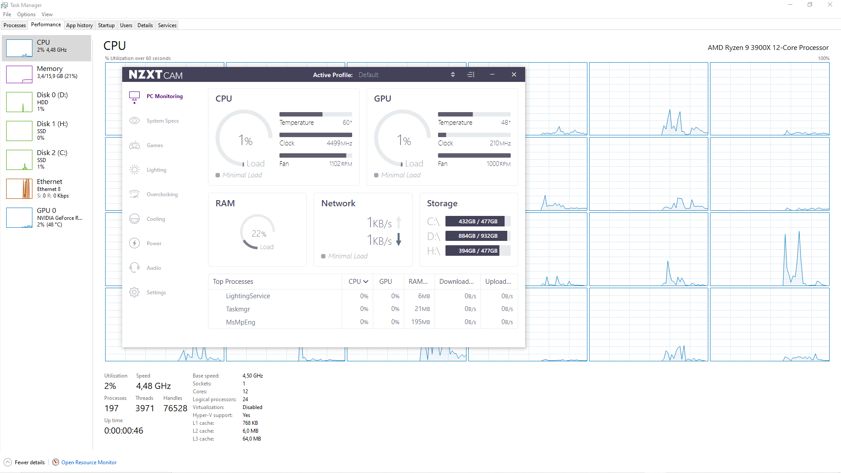The image size is (841, 473).
Task: Click the D:\ storage usage bar
Action: coord(478,236)
